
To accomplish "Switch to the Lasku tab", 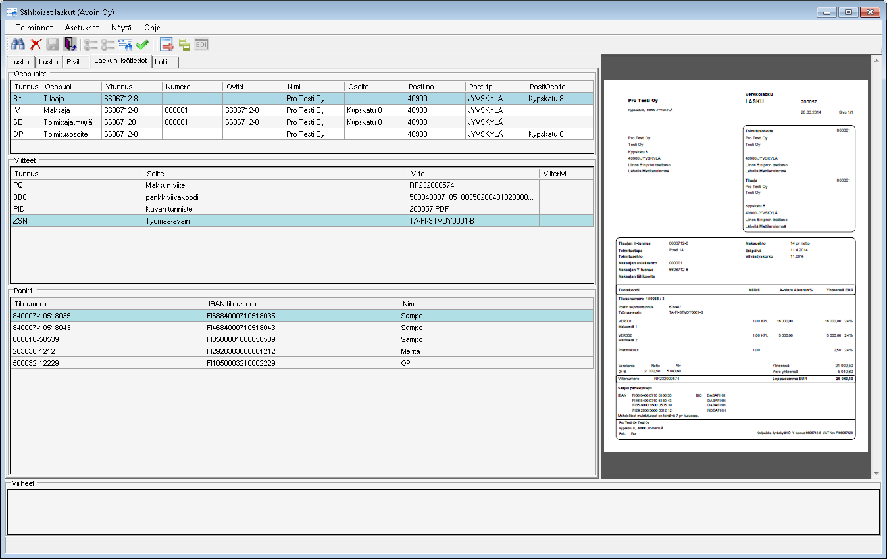I will pos(49,62).
